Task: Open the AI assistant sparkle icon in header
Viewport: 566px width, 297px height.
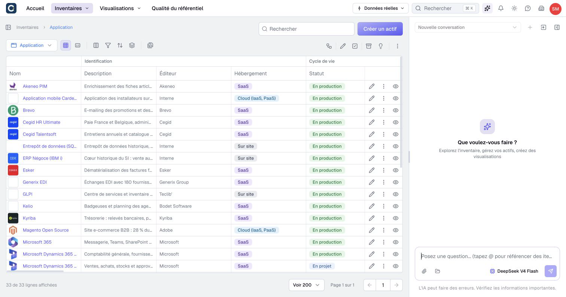Action: pyautogui.click(x=487, y=8)
